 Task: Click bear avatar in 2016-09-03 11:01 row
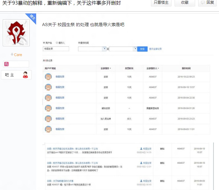pyautogui.click(x=48, y=129)
